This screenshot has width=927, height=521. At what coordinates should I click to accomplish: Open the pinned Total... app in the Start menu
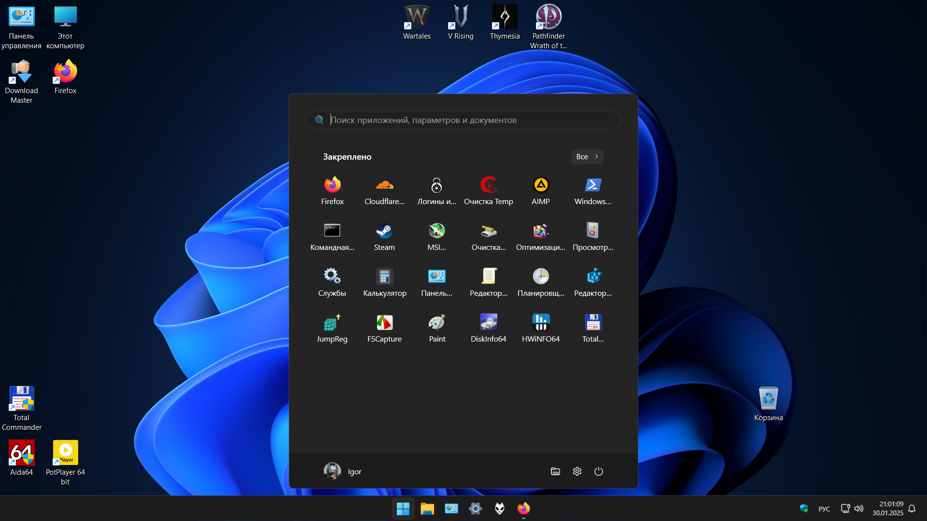click(x=593, y=329)
